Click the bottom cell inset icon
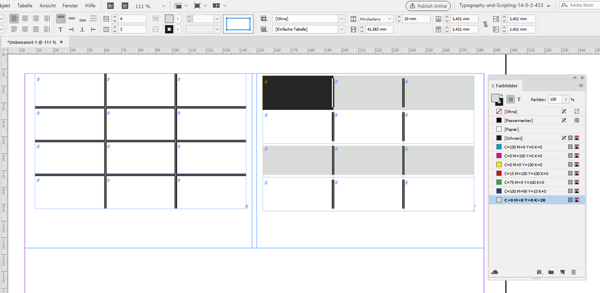The width and height of the screenshot is (600, 293). 438,29
